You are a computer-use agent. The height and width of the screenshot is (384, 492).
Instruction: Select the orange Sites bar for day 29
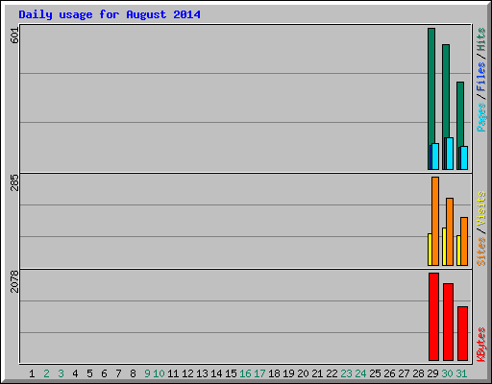point(435,221)
